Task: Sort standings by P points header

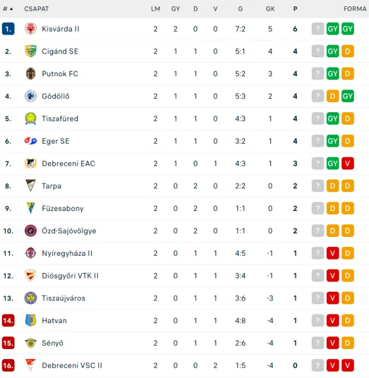Action: [295, 9]
